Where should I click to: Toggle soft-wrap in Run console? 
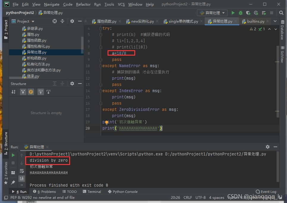click(x=22, y=171)
